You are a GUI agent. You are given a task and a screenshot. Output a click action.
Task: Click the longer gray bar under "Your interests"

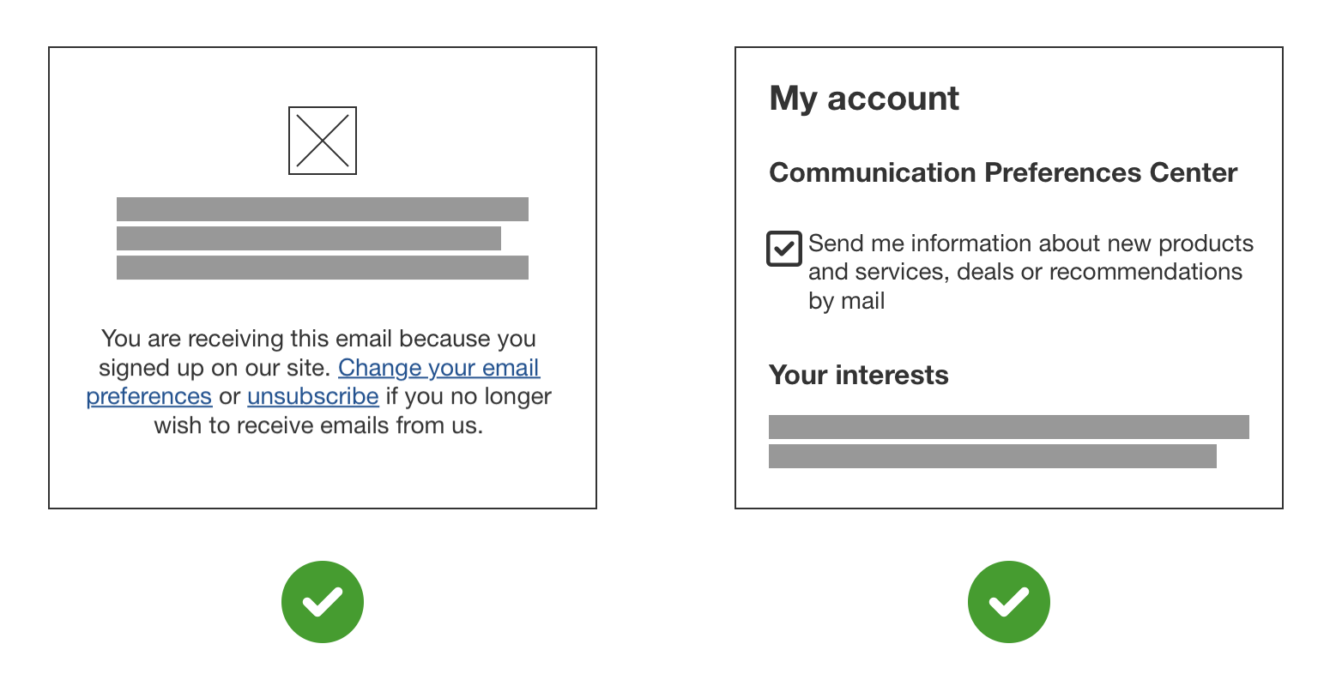[x=1008, y=427]
